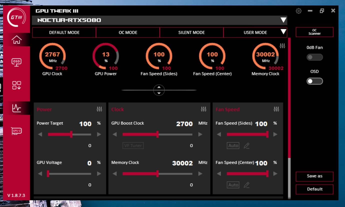The width and height of the screenshot is (345, 207).
Task: Open the Home page in sidebar
Action: pos(16,40)
